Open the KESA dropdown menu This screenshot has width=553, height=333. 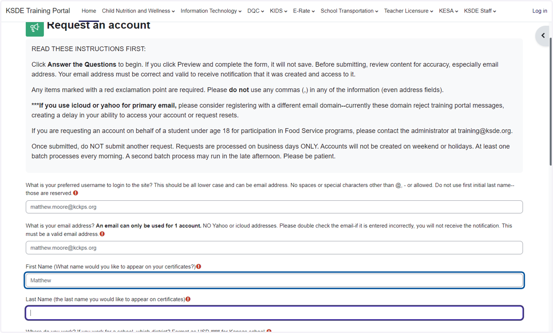(449, 11)
